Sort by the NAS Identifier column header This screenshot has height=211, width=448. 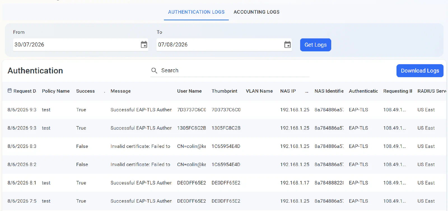(x=329, y=91)
